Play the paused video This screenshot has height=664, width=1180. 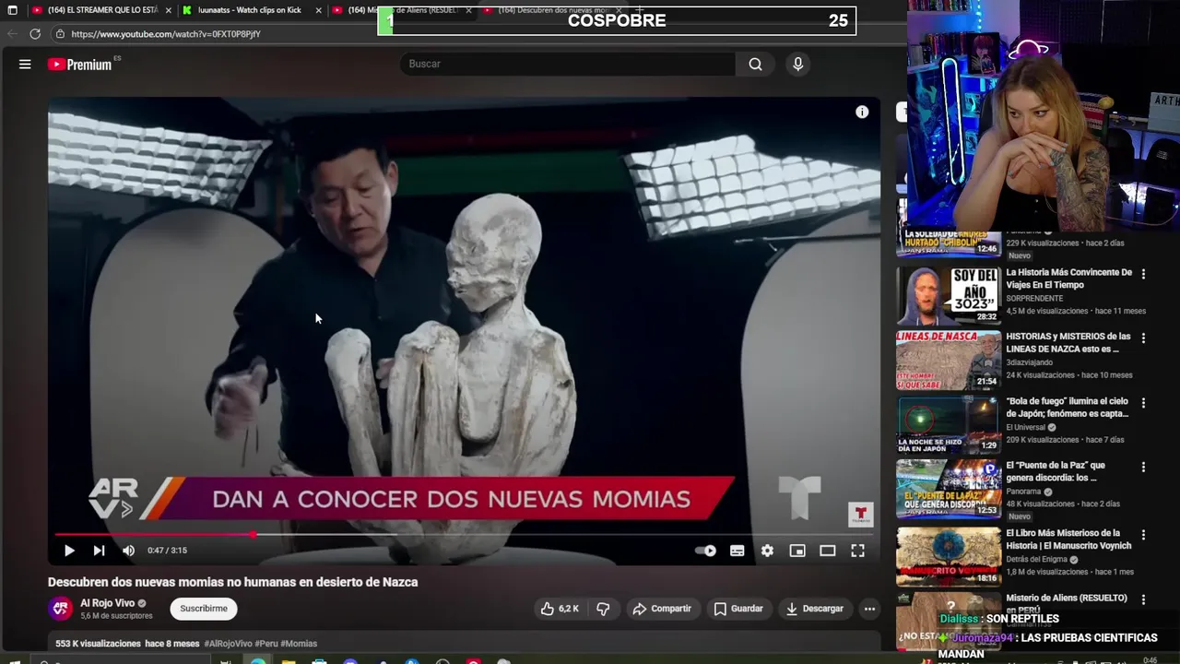(69, 551)
